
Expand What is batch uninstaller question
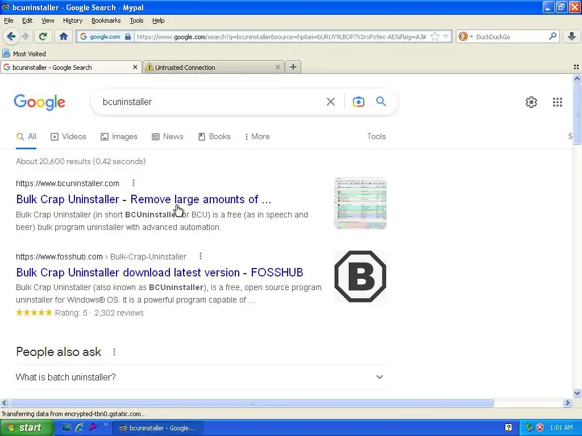[x=201, y=377]
